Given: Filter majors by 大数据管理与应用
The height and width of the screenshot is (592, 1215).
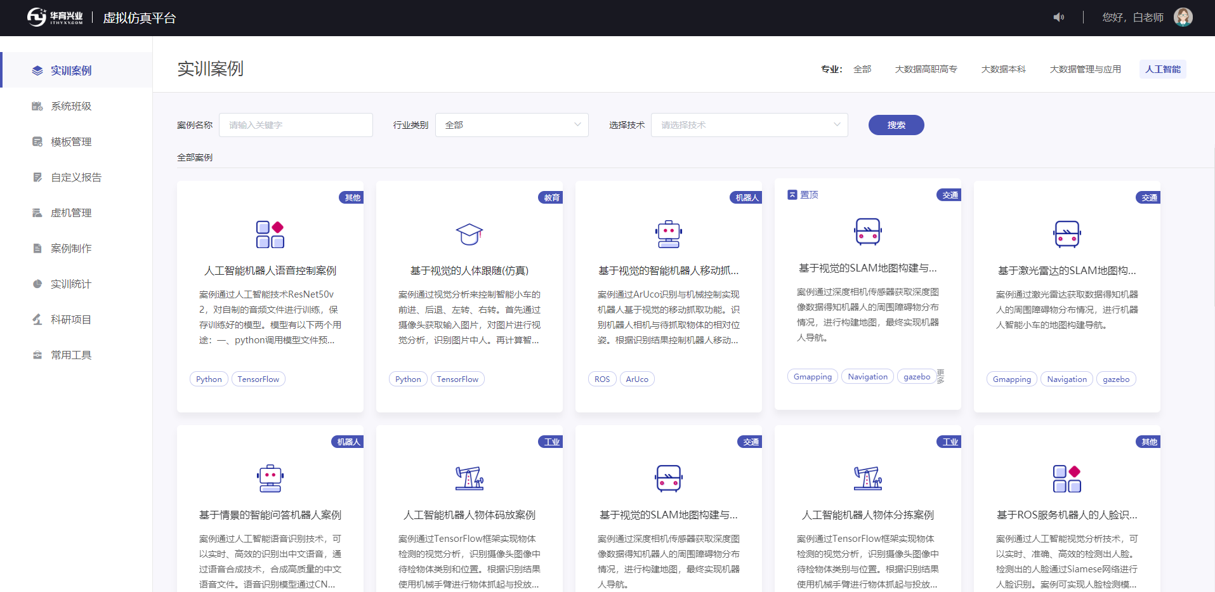Looking at the screenshot, I should [x=1085, y=69].
